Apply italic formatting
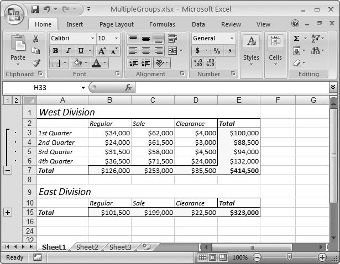 [x=67, y=51]
